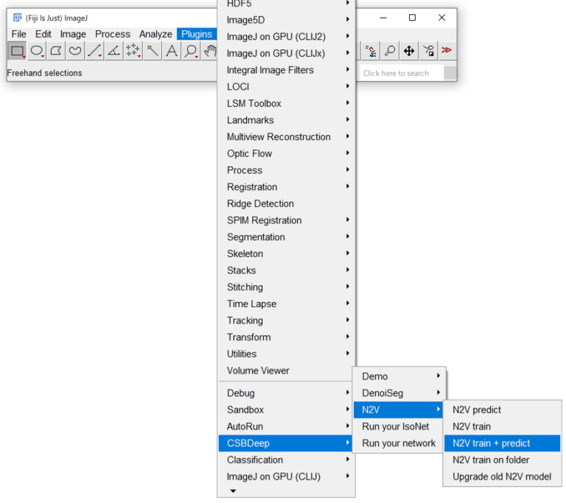Image resolution: width=566 pixels, height=503 pixels.
Task: Expand the Transform submenu
Action: point(287,337)
